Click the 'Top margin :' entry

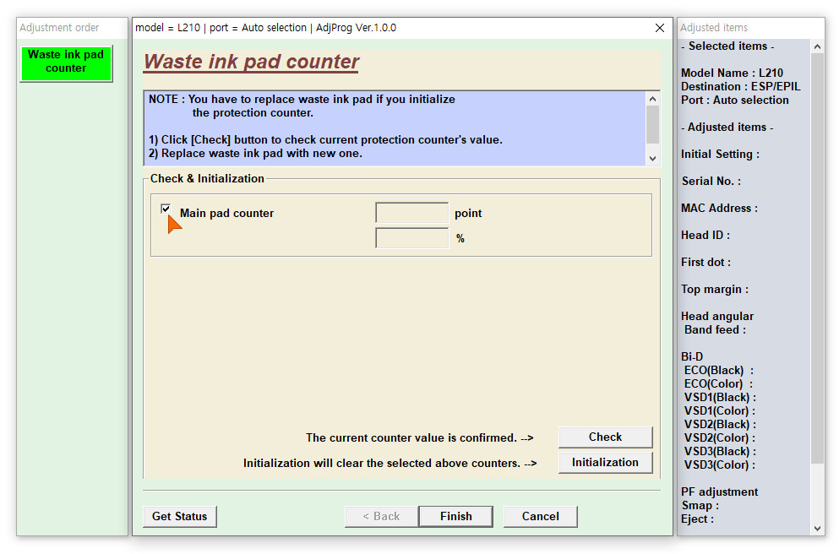715,290
